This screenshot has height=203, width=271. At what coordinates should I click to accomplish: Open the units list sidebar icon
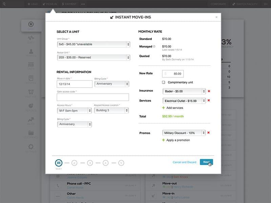click(31, 65)
